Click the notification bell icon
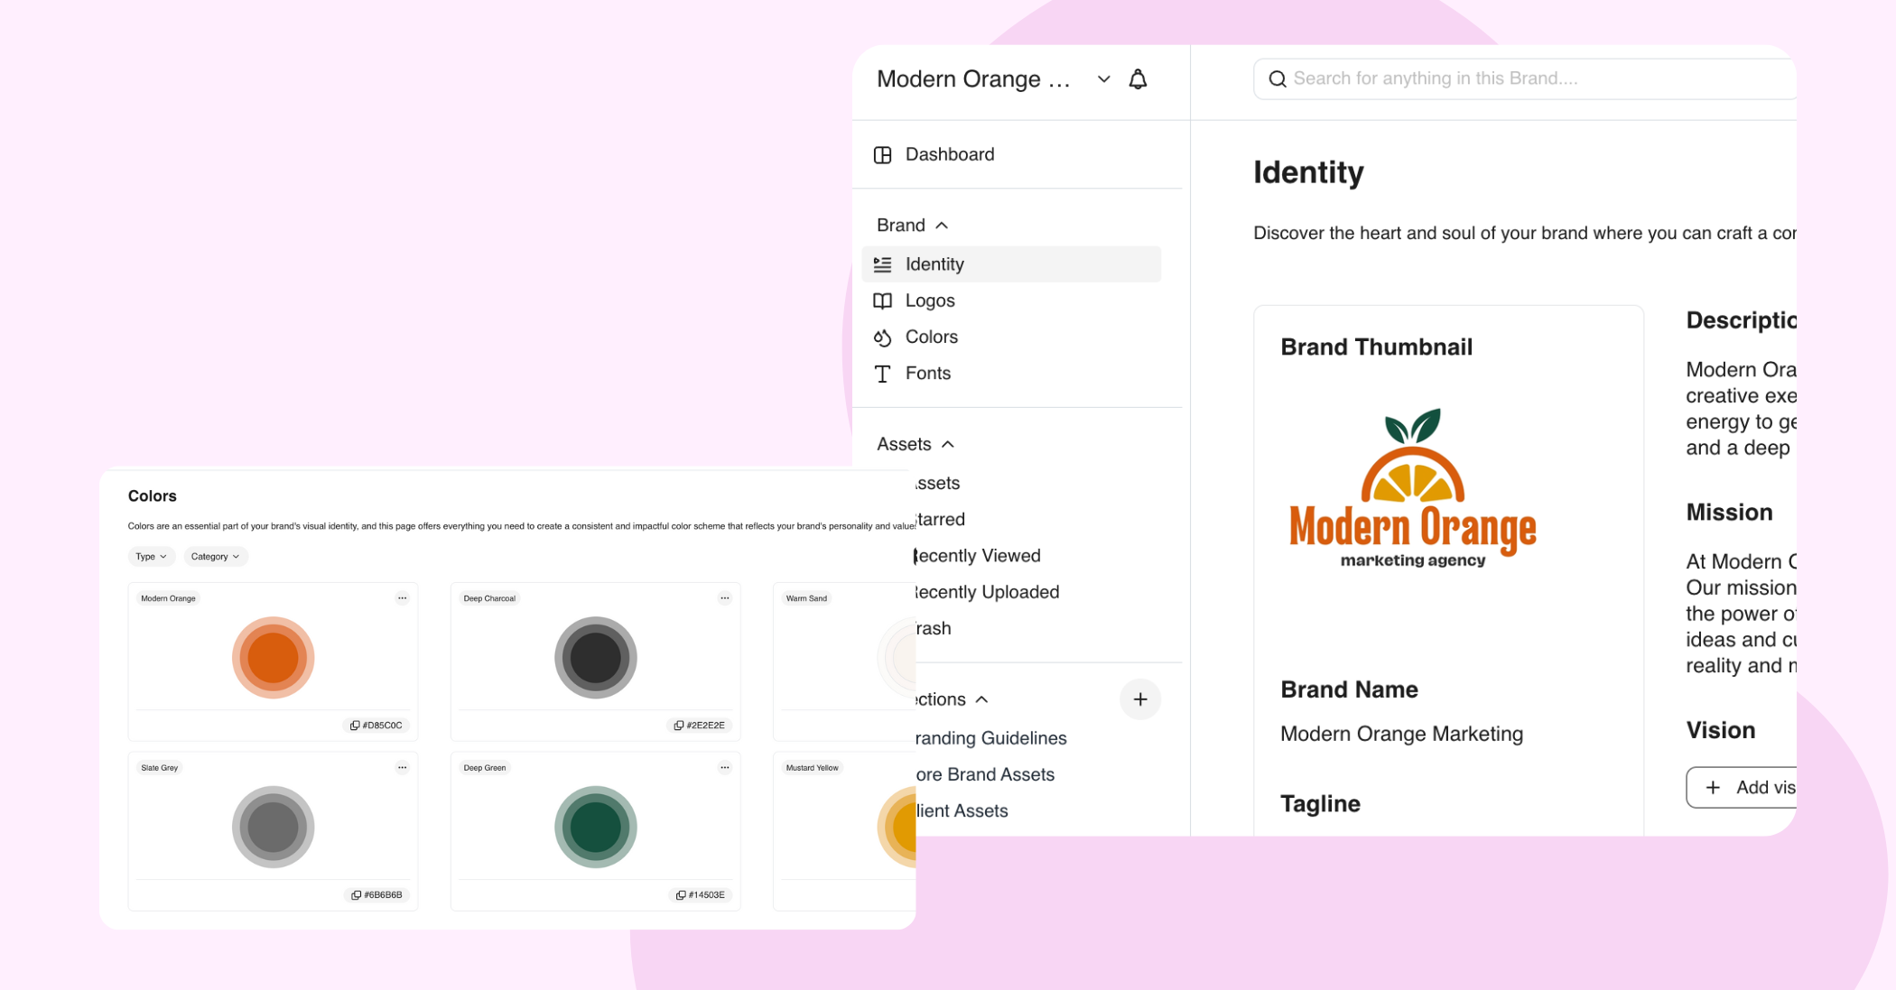 click(x=1138, y=79)
